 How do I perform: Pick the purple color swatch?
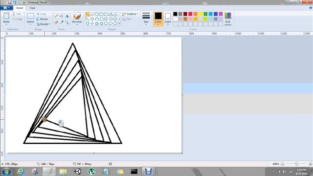coord(221,14)
